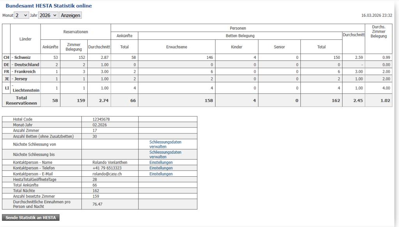Open the Jahr dropdown showing 2026
This screenshot has width=399, height=227.
pos(48,15)
